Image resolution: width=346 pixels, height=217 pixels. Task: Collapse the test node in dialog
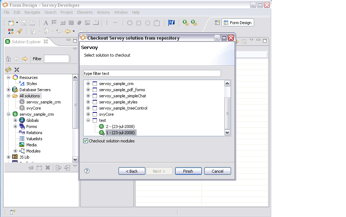pyautogui.click(x=88, y=120)
